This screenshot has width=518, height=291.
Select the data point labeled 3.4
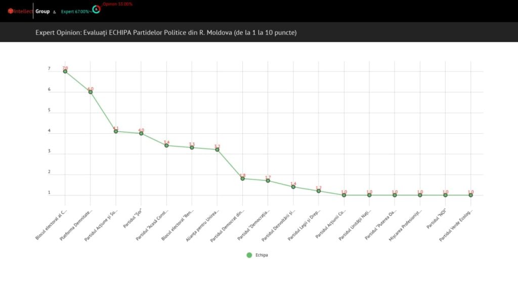[x=166, y=145]
